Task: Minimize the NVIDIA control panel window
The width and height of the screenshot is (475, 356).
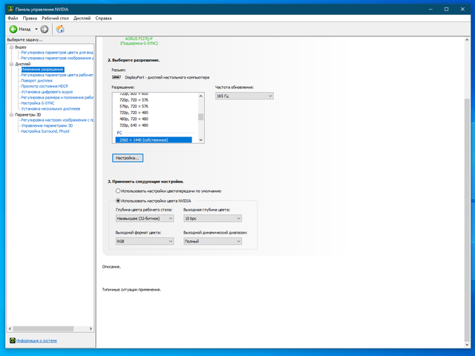Action: pos(430,9)
